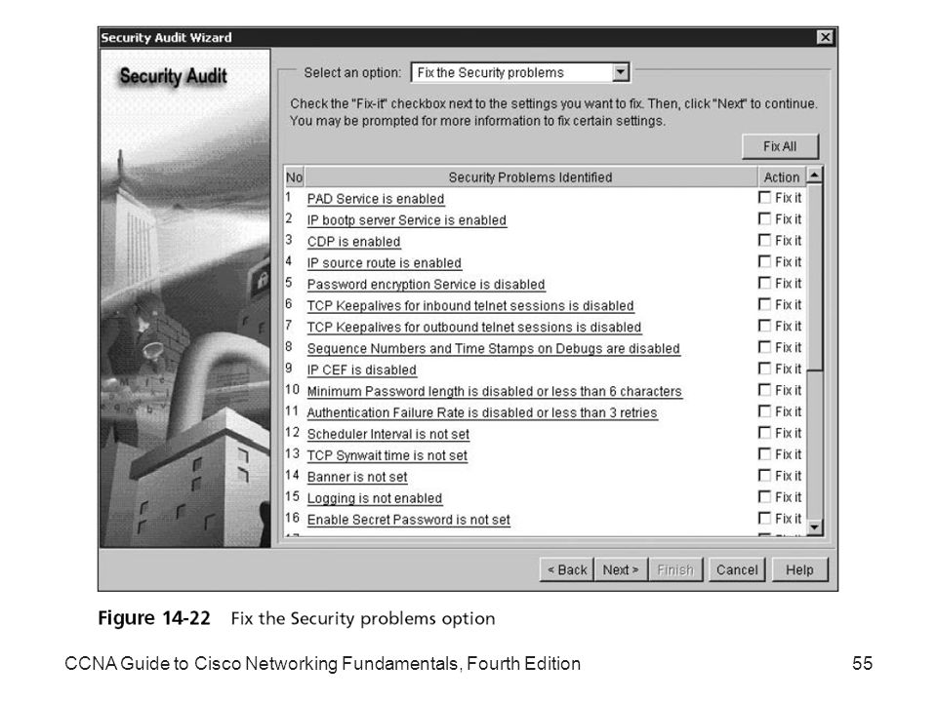
Task: Open Help for the wizard
Action: click(x=799, y=570)
